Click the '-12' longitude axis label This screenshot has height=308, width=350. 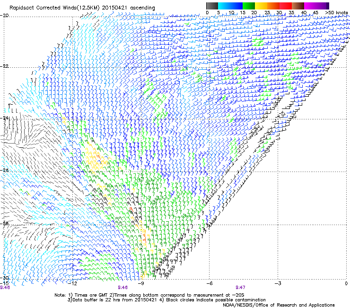point(73,283)
